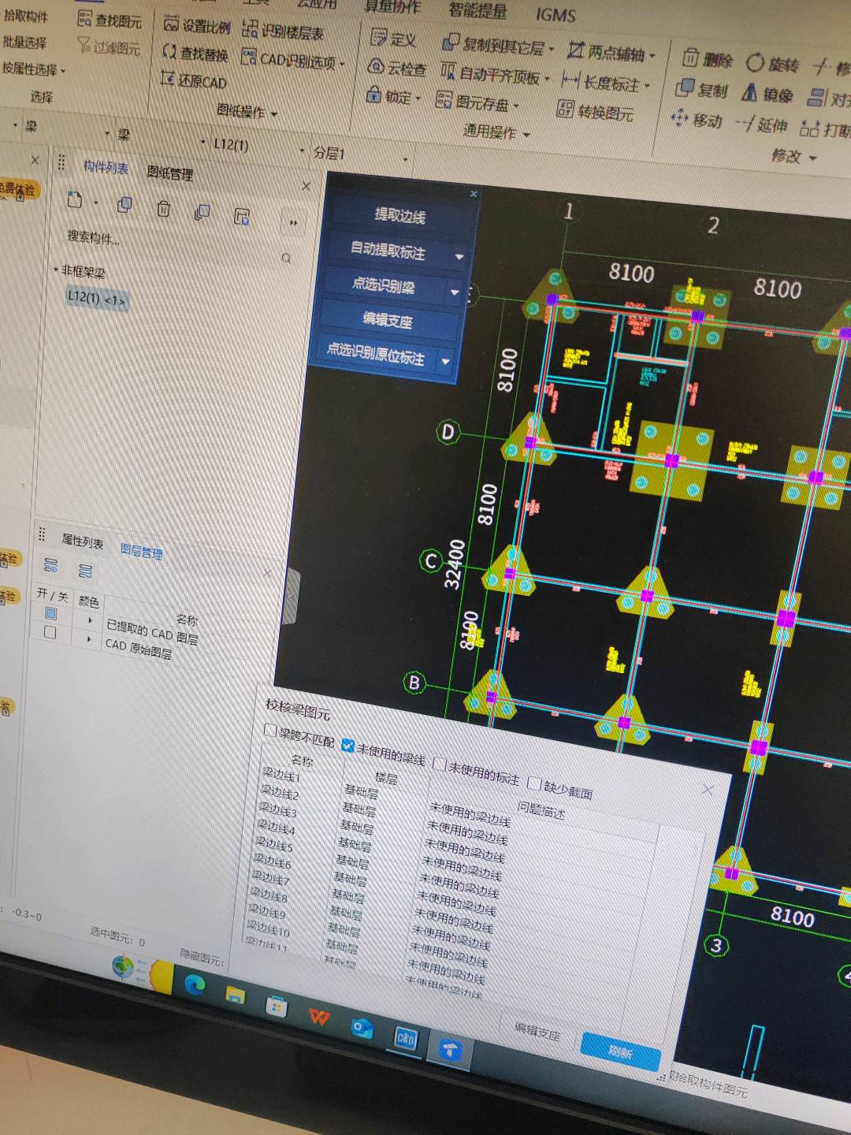Click the double-arrow more button in 构件列表
The height and width of the screenshot is (1135, 851).
[293, 223]
